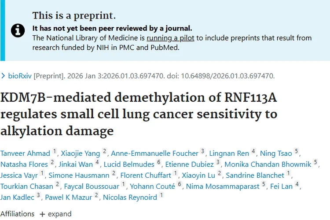Open author Ning Tsao's page
The height and width of the screenshot is (220, 330).
[x=276, y=153]
